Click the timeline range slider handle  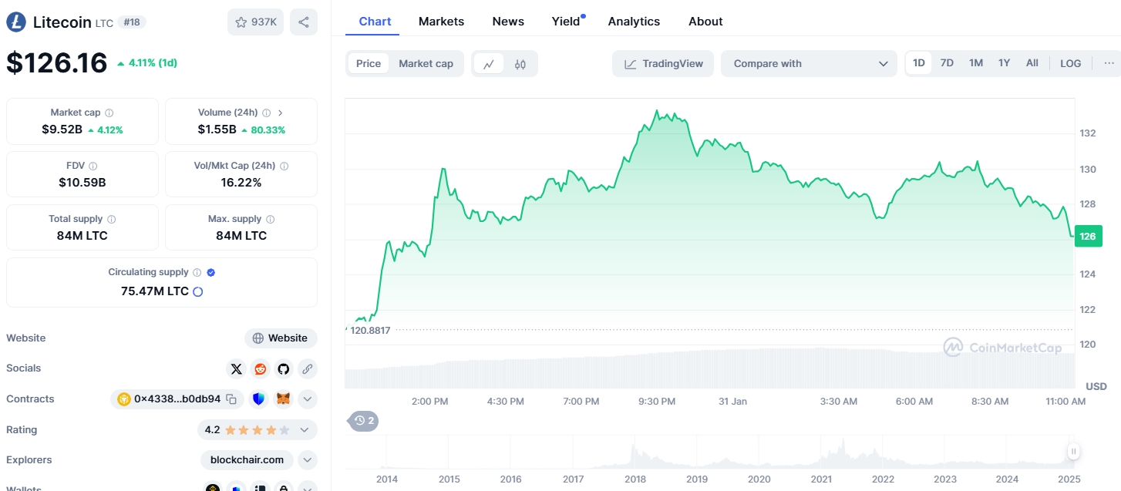pos(1072,452)
